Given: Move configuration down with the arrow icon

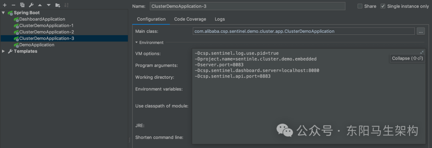Looking at the screenshot, I should click(x=49, y=5).
